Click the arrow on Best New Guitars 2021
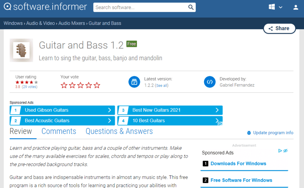The height and width of the screenshot is (188, 304). click(217, 110)
